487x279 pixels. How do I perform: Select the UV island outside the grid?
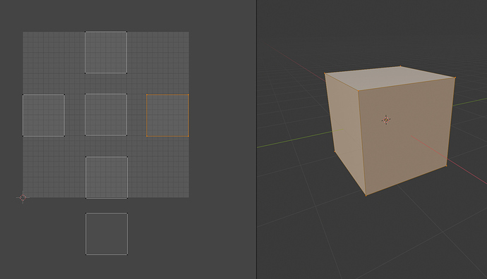click(x=107, y=234)
